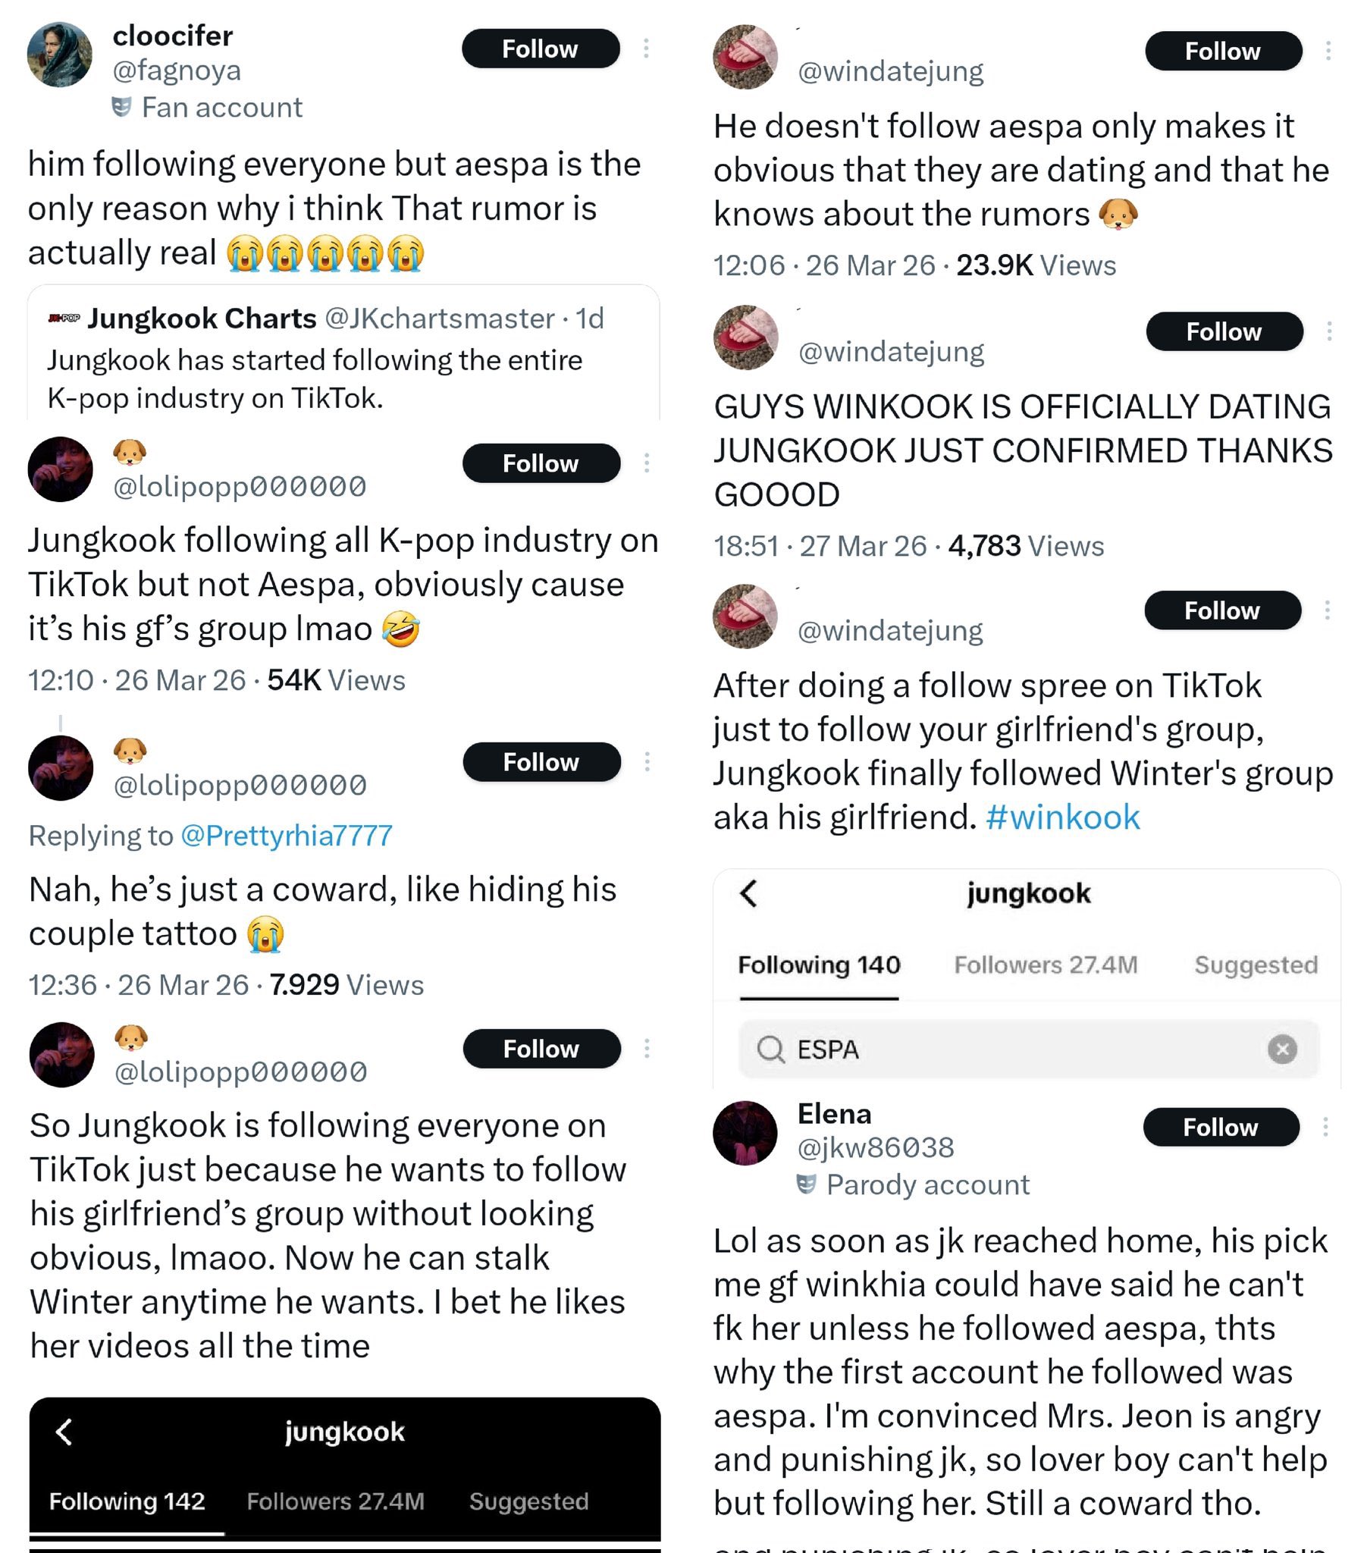Open more options on cloocifer's tweet
Viewport: 1367px width, 1553px height.
pos(646,49)
